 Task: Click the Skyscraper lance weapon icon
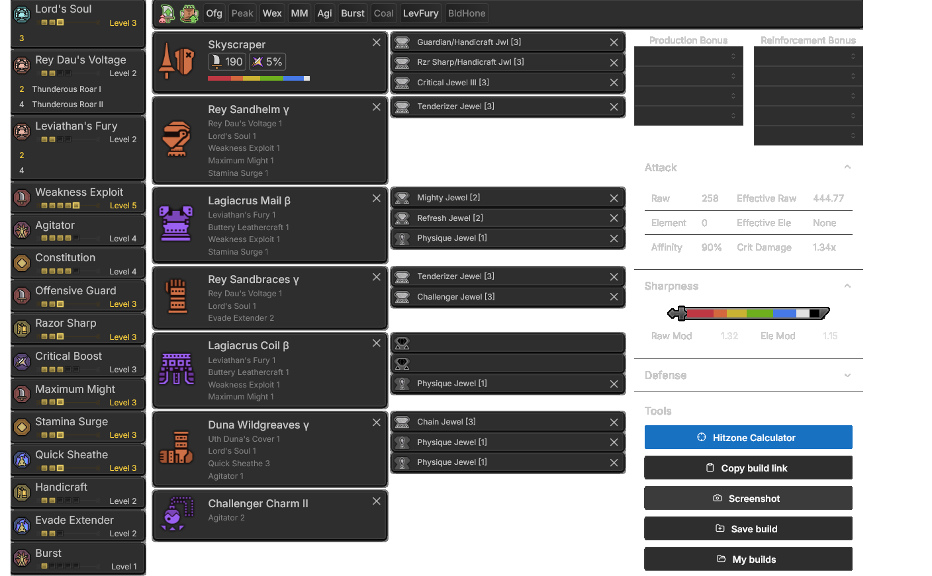pyautogui.click(x=176, y=62)
